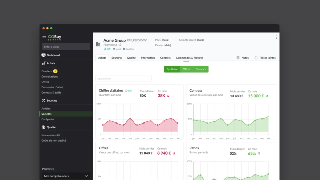Open Dossiers in the sidebar

pos(46,71)
